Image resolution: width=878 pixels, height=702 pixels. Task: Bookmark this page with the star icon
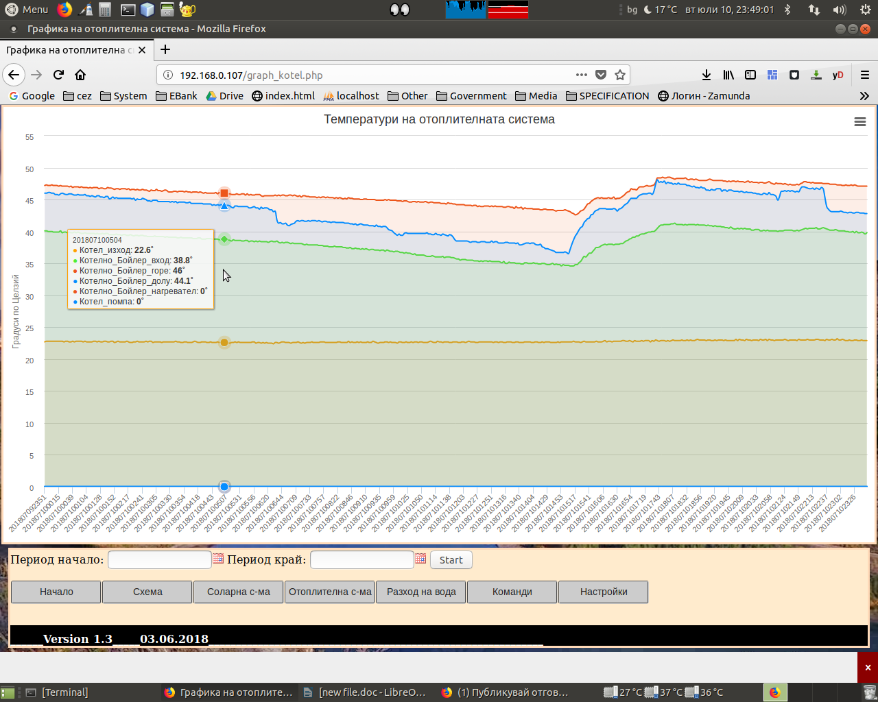tap(620, 75)
